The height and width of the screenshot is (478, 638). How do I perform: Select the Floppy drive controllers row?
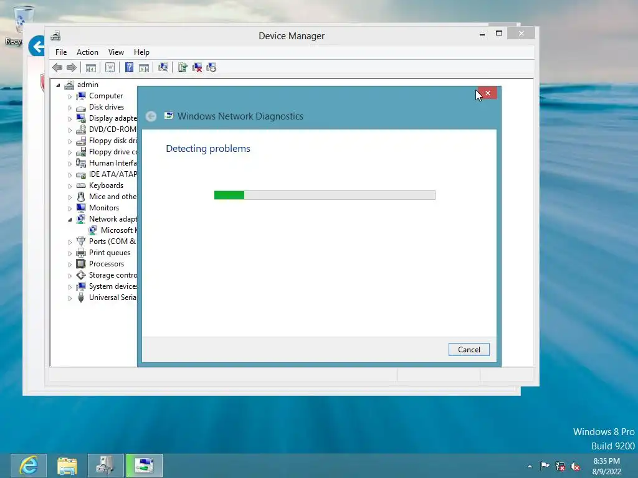(x=107, y=152)
